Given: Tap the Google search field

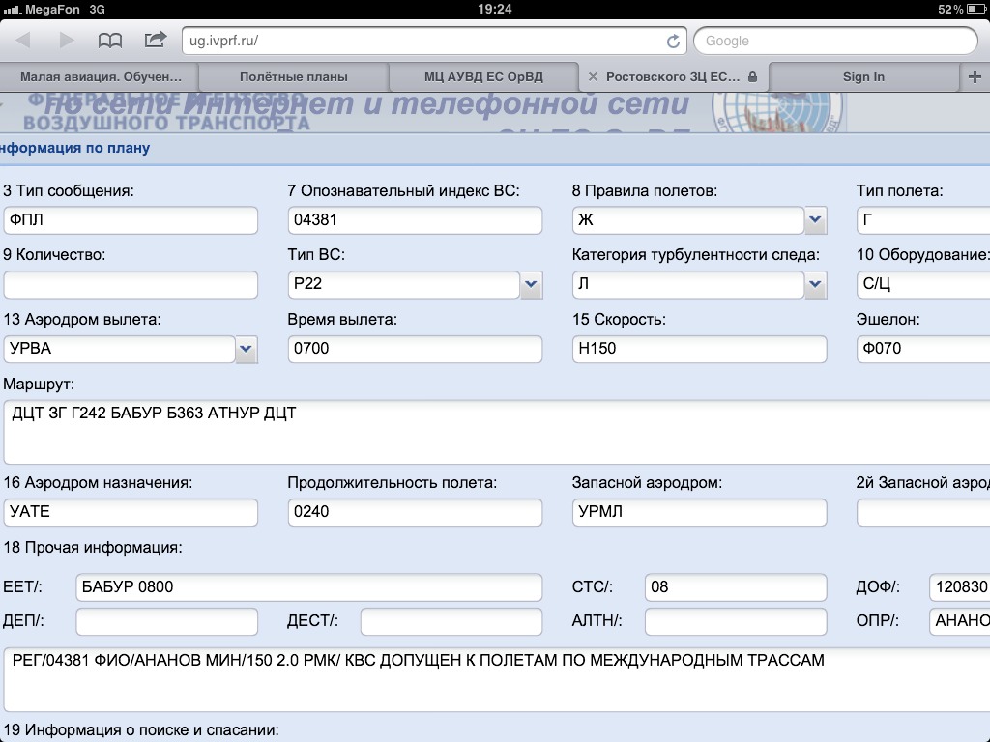Looking at the screenshot, I should pyautogui.click(x=834, y=42).
